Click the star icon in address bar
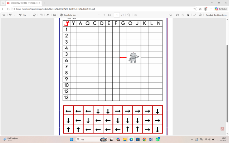229x143 pixels. 195,9
